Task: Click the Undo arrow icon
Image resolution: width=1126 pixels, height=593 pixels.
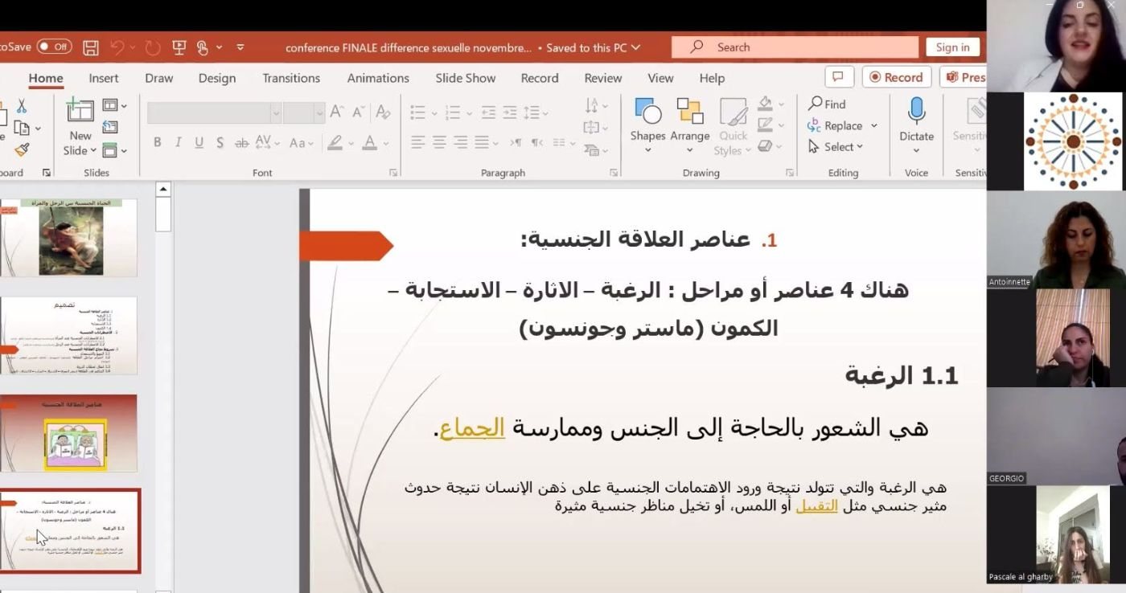Action: point(118,47)
